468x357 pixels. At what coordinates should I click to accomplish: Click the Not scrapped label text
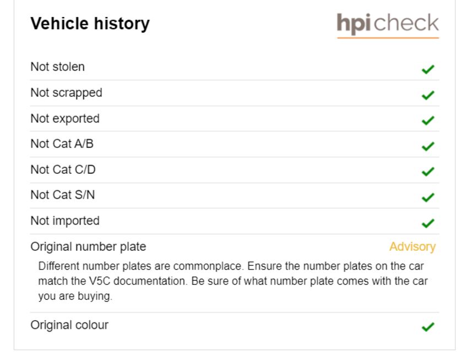click(66, 93)
